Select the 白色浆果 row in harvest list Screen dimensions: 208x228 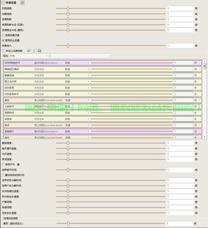coord(103,88)
